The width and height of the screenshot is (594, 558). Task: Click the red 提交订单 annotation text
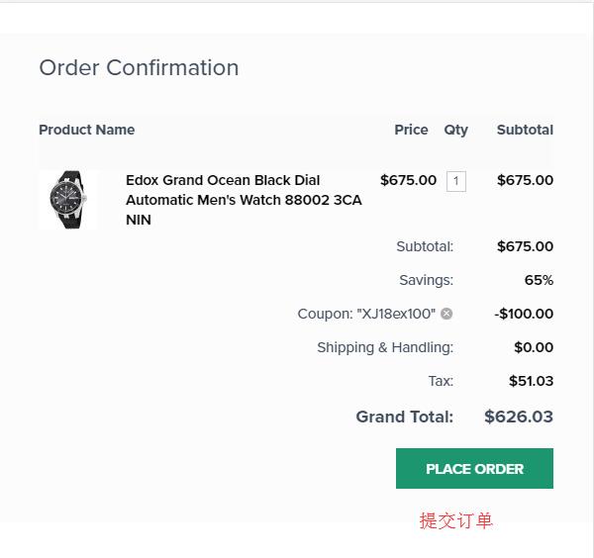point(455,520)
